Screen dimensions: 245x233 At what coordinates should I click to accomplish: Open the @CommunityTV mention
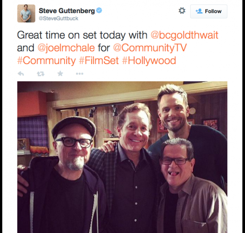click(x=150, y=47)
